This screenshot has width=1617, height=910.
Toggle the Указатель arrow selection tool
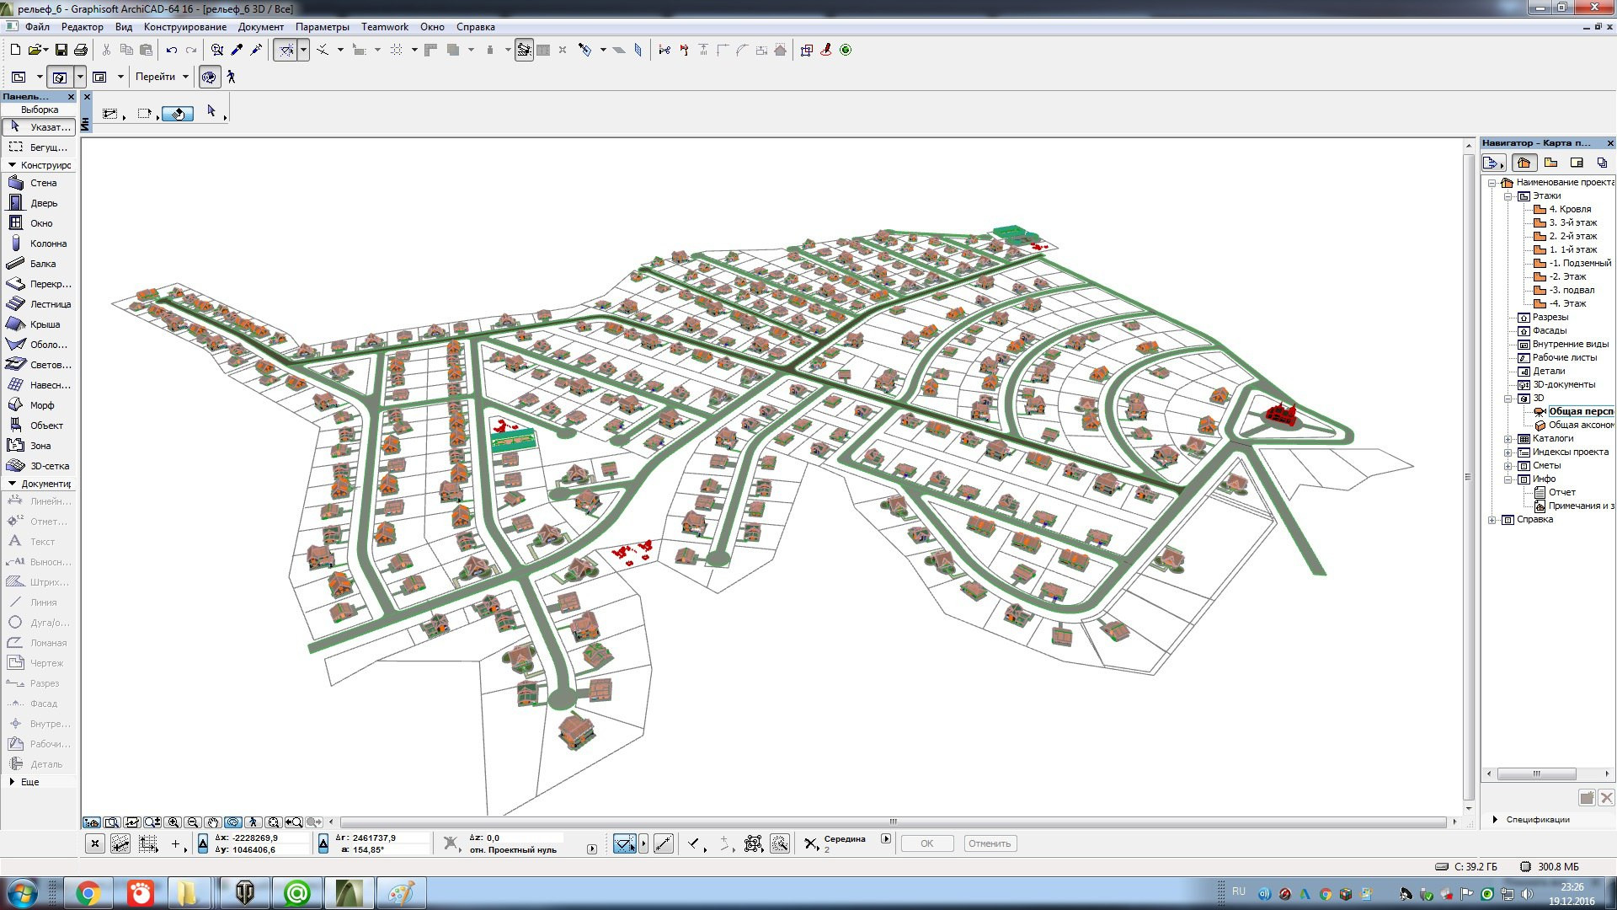(x=38, y=127)
